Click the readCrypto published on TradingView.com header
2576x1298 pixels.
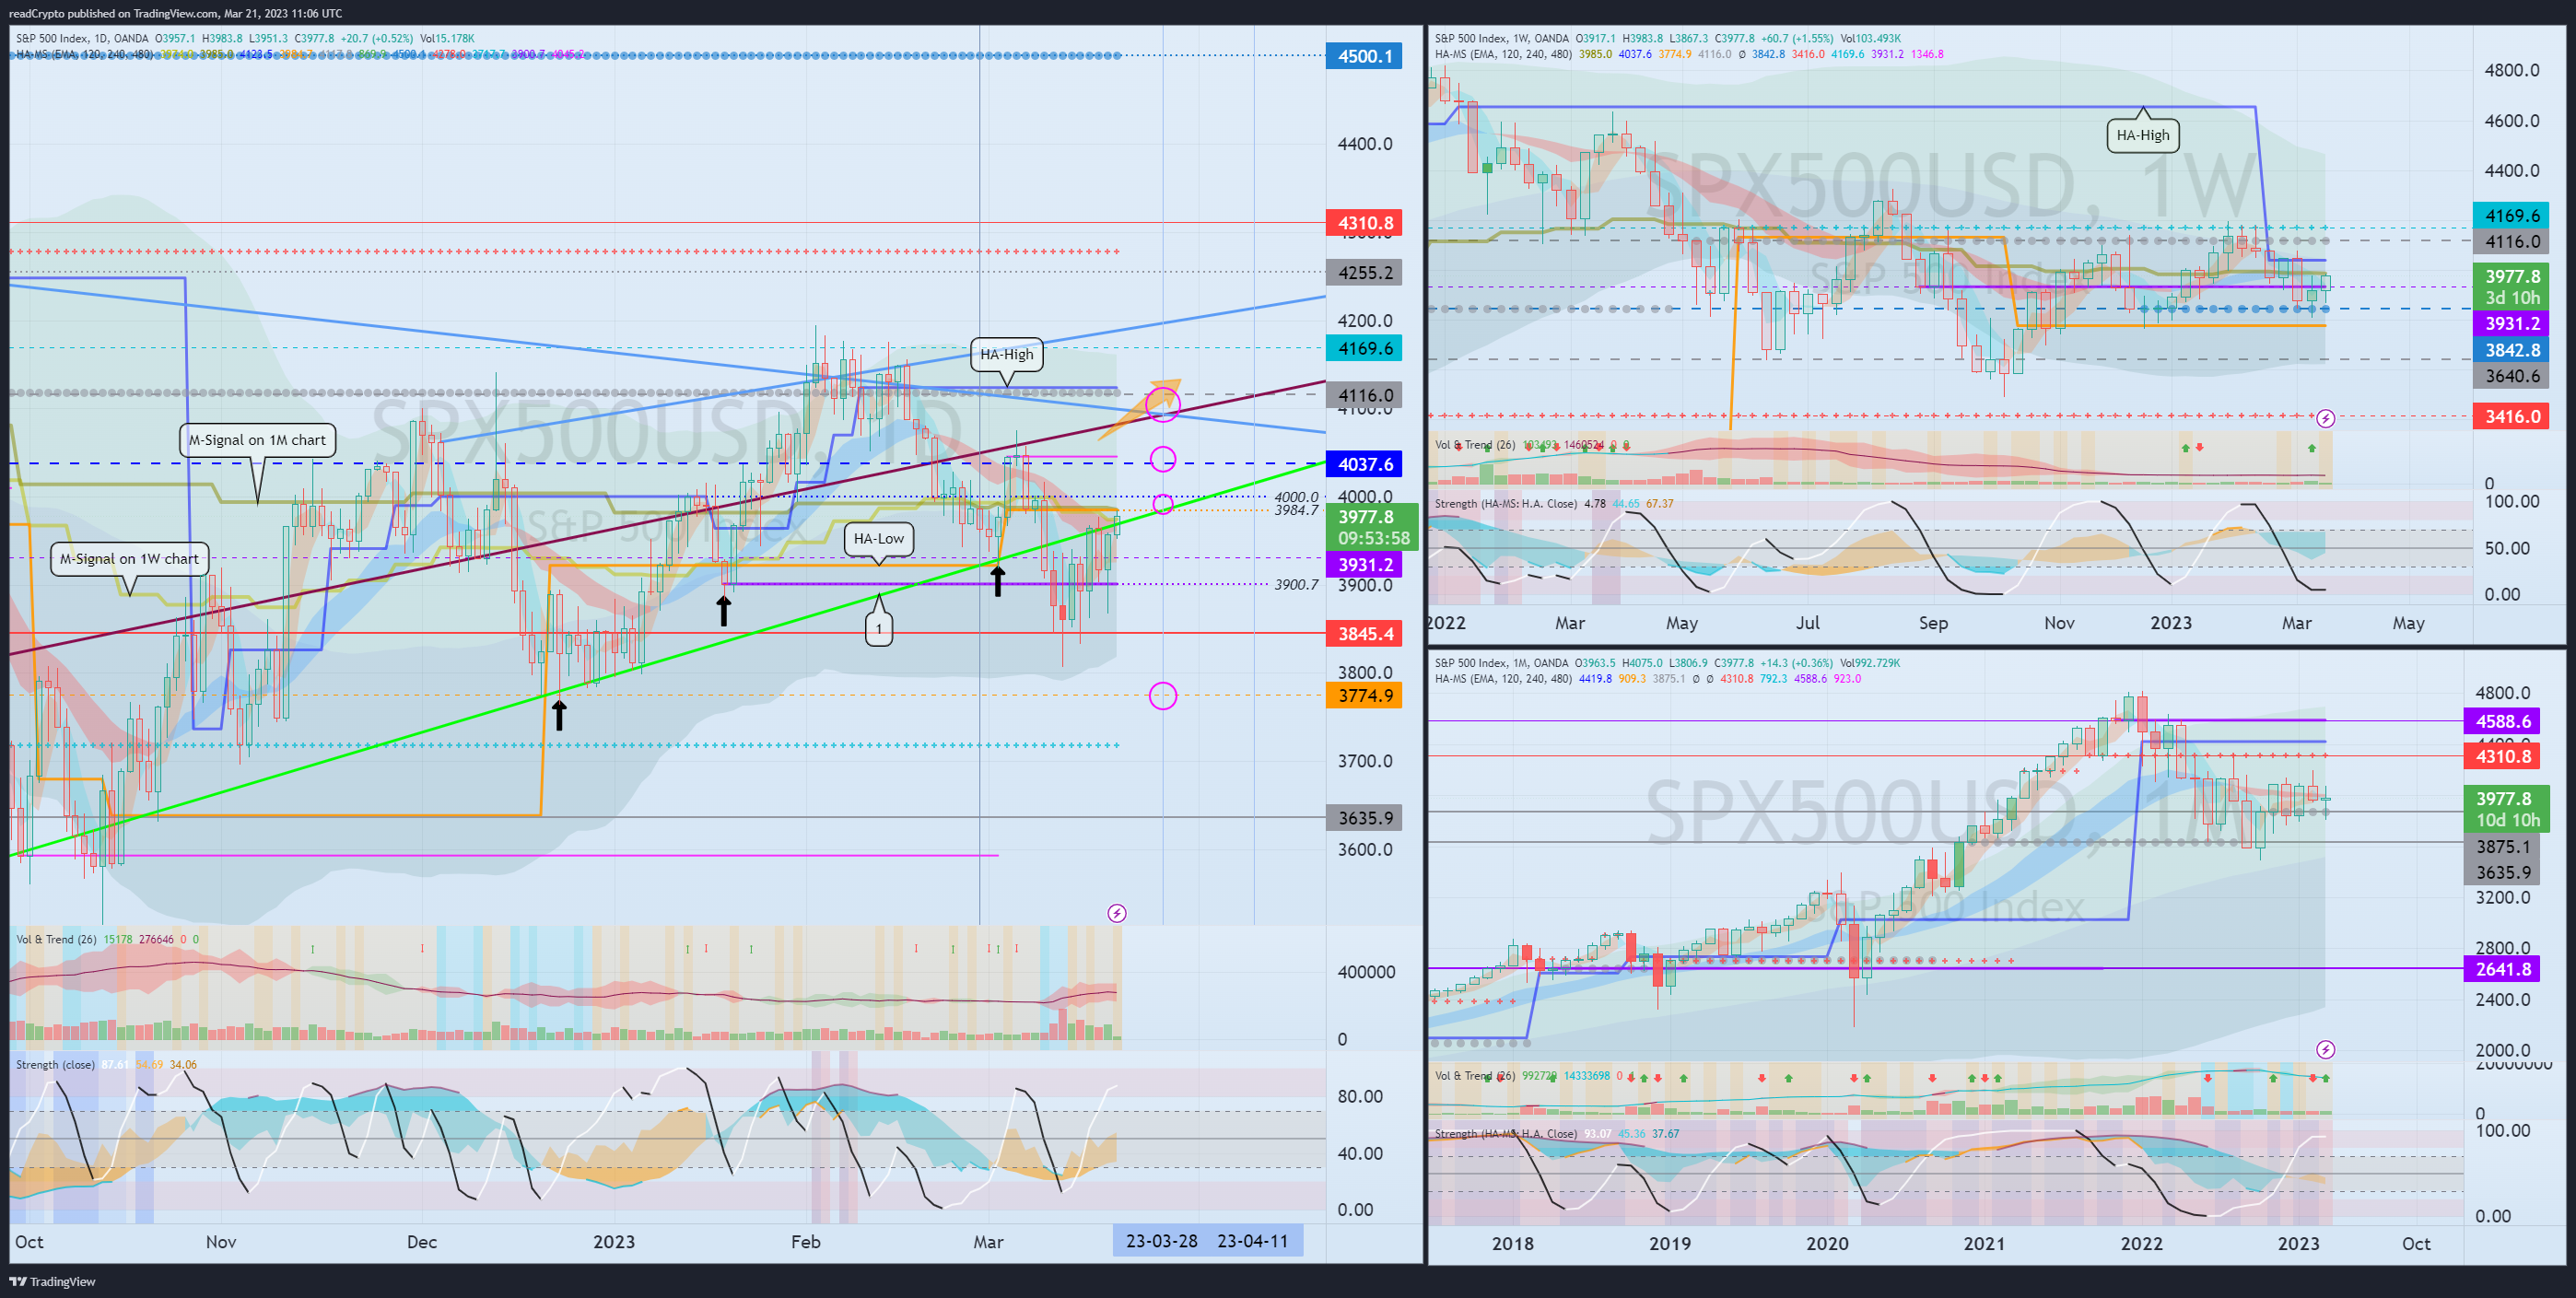(175, 13)
